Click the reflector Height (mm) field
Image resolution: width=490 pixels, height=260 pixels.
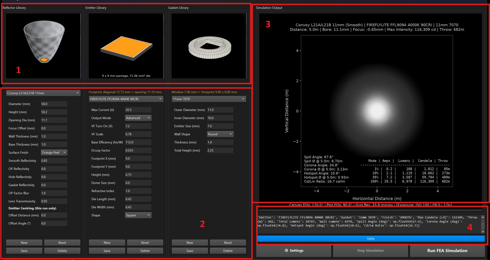pyautogui.click(x=54, y=112)
